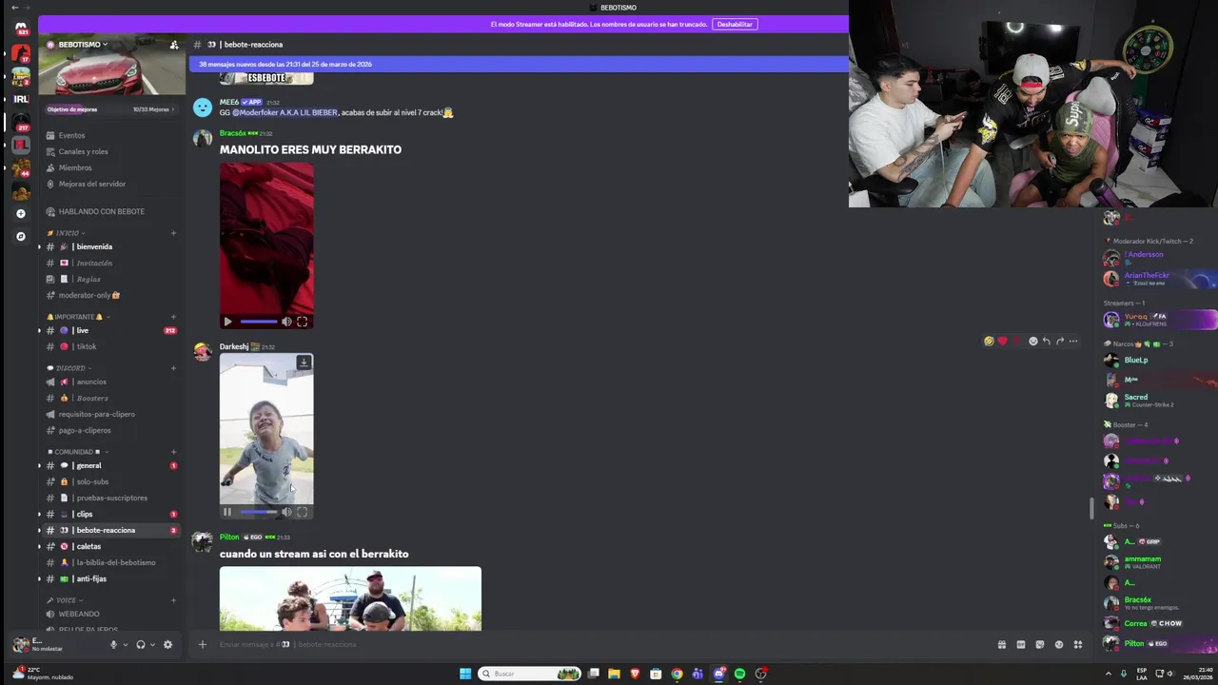1218x685 pixels.
Task: Open the gift icon in message bar
Action: [x=1002, y=644]
